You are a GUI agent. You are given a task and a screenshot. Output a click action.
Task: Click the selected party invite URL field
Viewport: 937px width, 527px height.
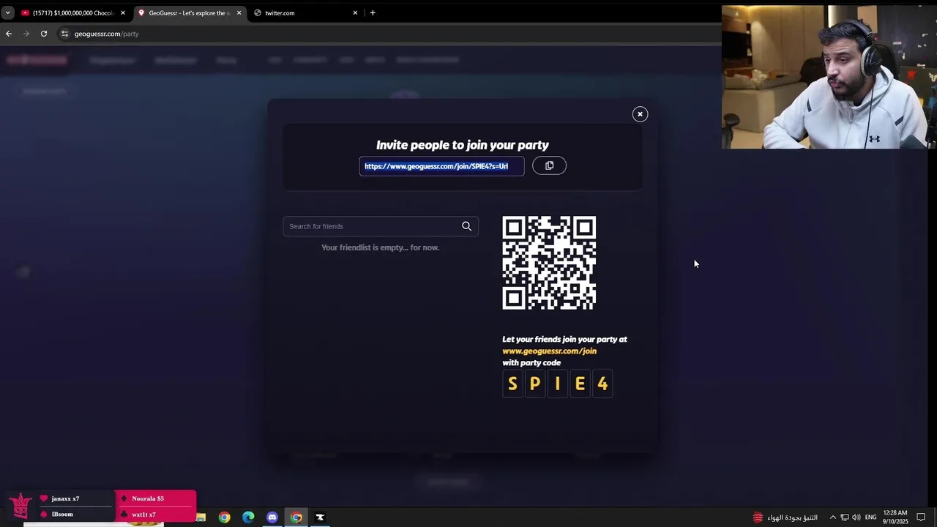tap(441, 166)
